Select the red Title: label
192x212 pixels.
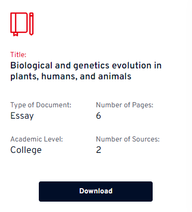pos(18,54)
